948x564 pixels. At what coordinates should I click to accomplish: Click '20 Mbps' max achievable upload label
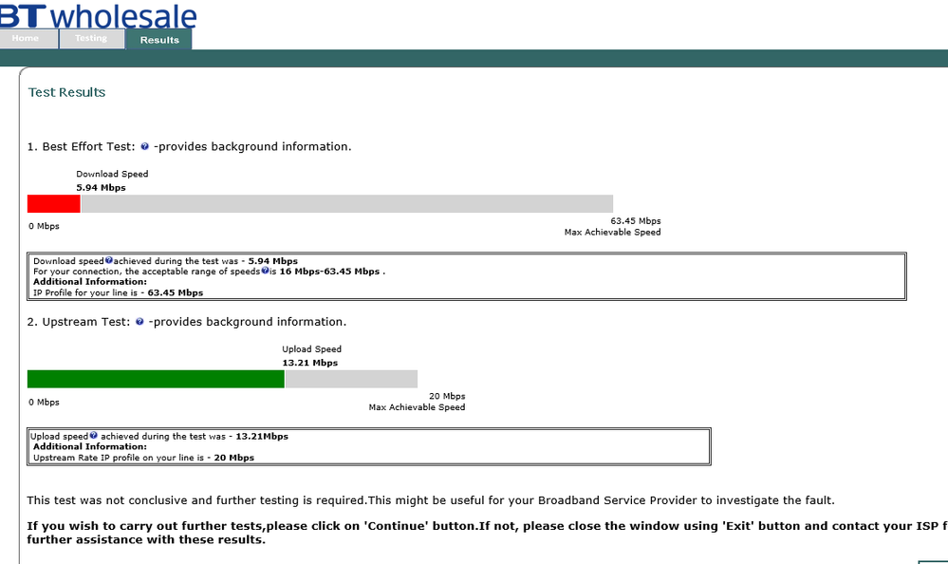point(447,396)
